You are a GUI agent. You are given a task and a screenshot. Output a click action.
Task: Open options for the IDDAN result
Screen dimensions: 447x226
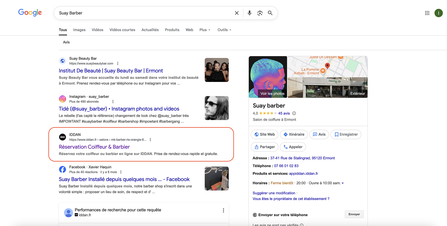point(150,140)
